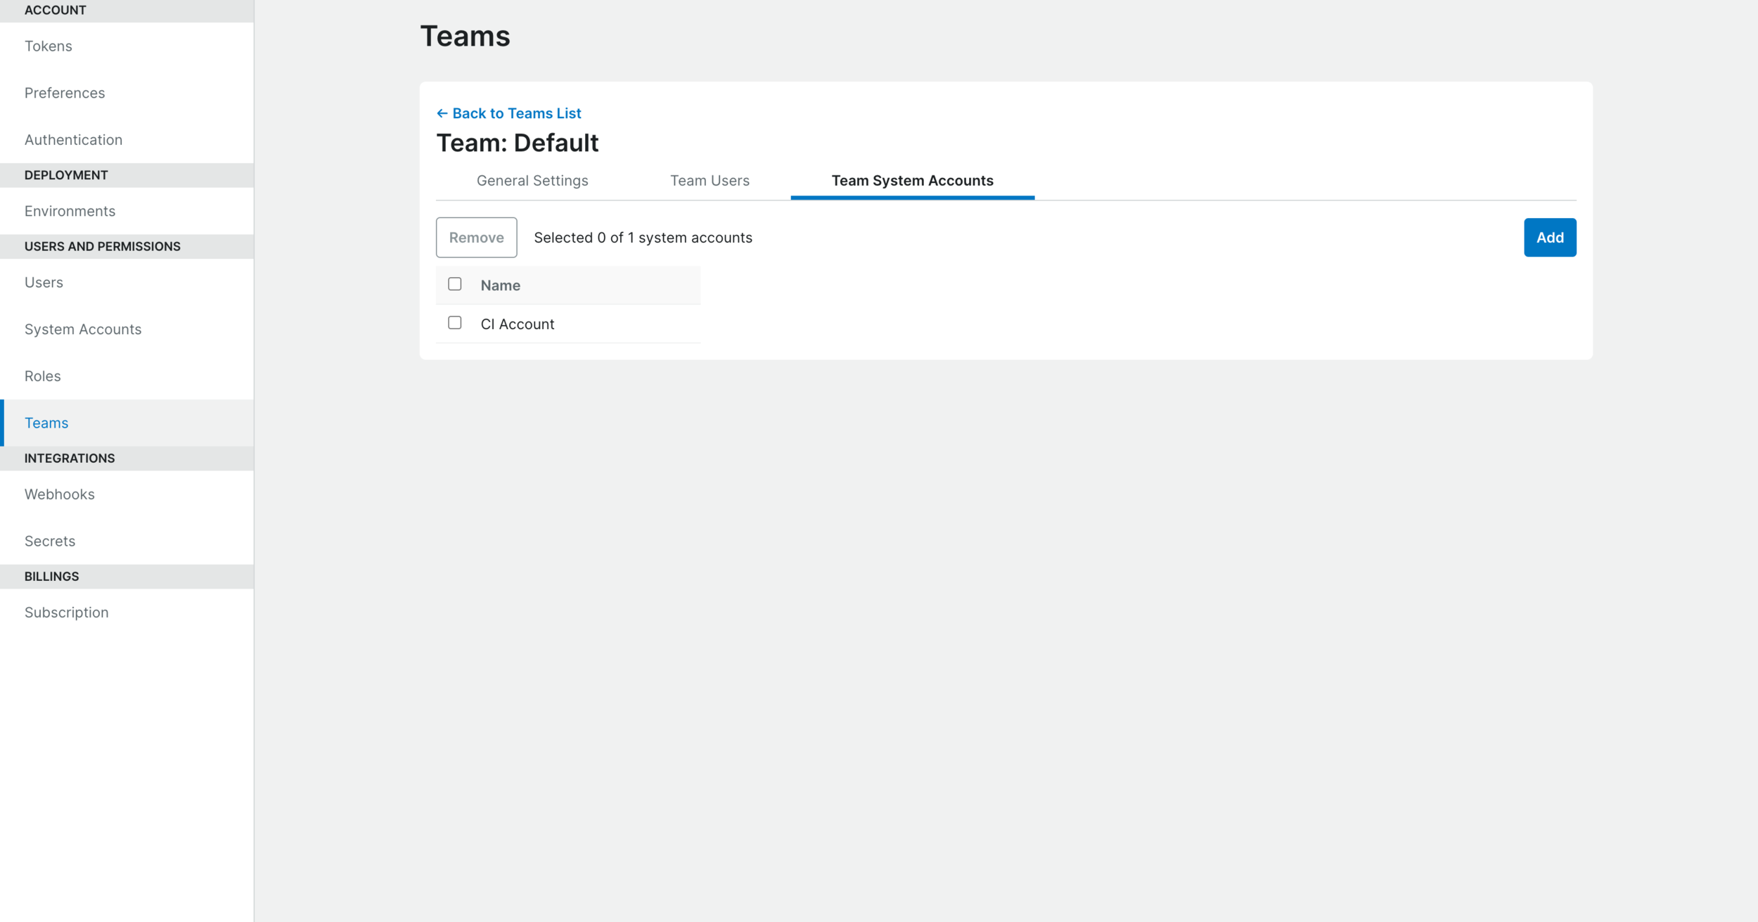Click the Tokens icon in sidebar

tap(49, 45)
